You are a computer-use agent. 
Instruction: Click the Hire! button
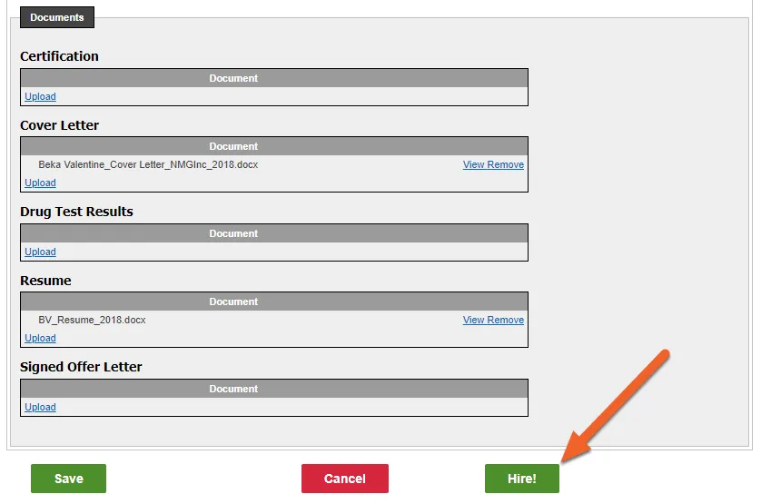click(x=522, y=479)
